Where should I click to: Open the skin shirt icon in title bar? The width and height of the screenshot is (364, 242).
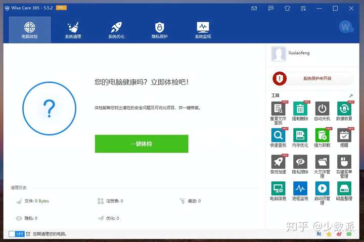287,9
